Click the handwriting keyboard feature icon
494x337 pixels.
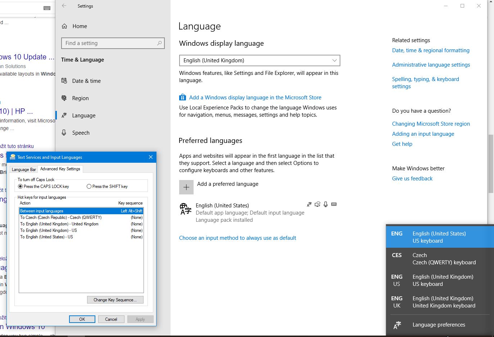pyautogui.click(x=334, y=205)
